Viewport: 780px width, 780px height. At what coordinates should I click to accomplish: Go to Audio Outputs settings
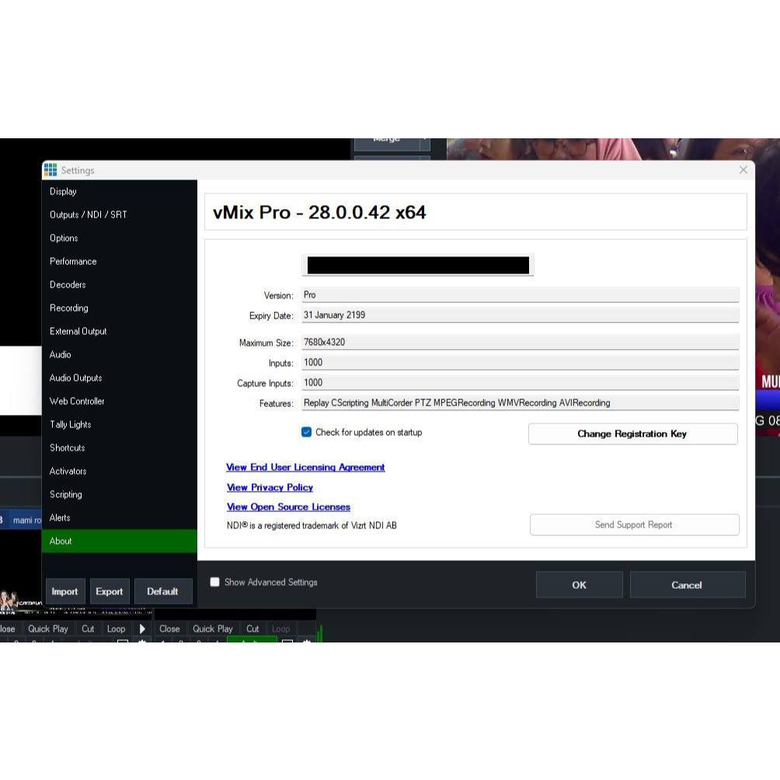[120, 378]
